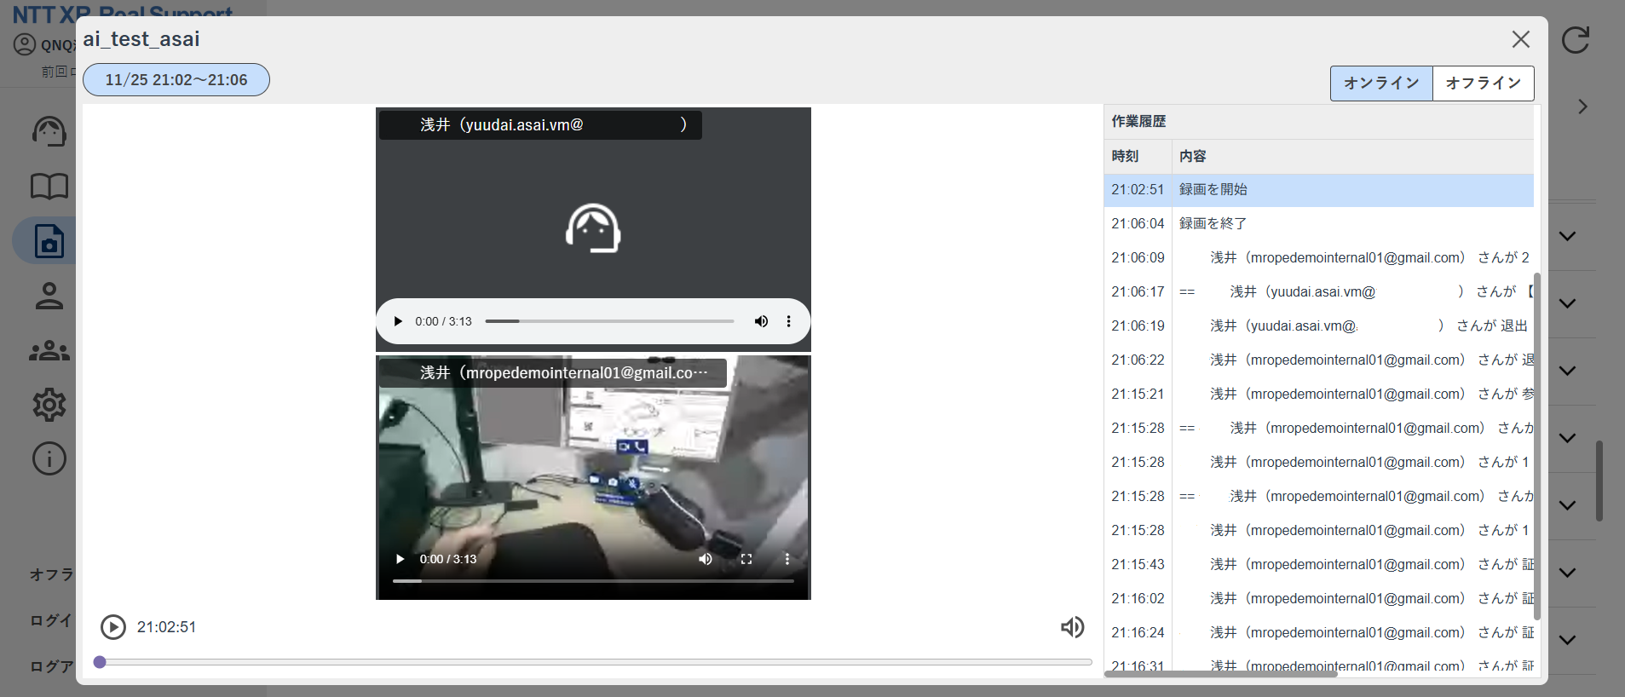This screenshot has height=697, width=1625.
Task: Open the group users sidebar icon
Action: coord(49,350)
